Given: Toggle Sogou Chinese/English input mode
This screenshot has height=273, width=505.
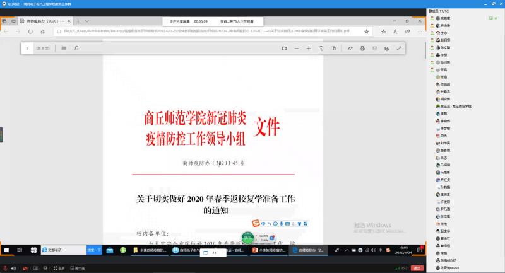Looking at the screenshot, I should point(263,223).
